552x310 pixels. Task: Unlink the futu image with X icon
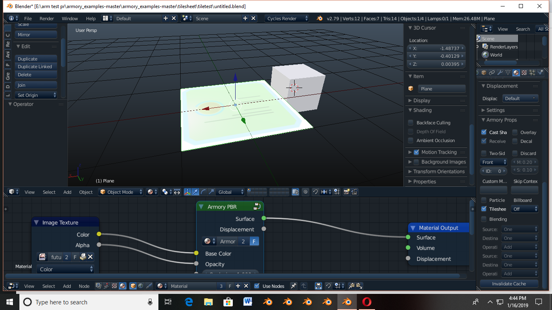pyautogui.click(x=90, y=257)
